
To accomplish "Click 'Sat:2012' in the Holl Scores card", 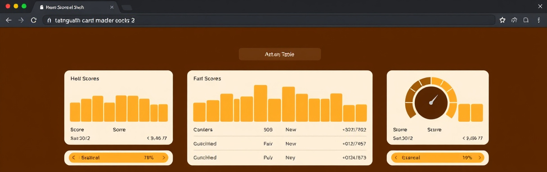I will (x=80, y=138).
